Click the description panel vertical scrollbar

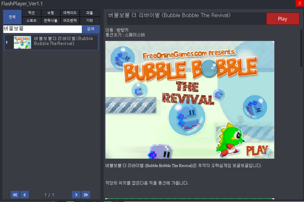301,48
